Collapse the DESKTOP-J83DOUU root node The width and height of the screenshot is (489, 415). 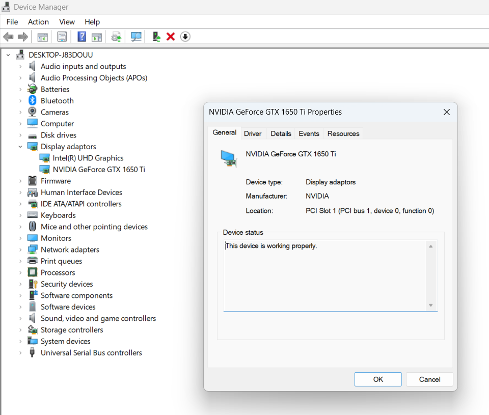[8, 55]
